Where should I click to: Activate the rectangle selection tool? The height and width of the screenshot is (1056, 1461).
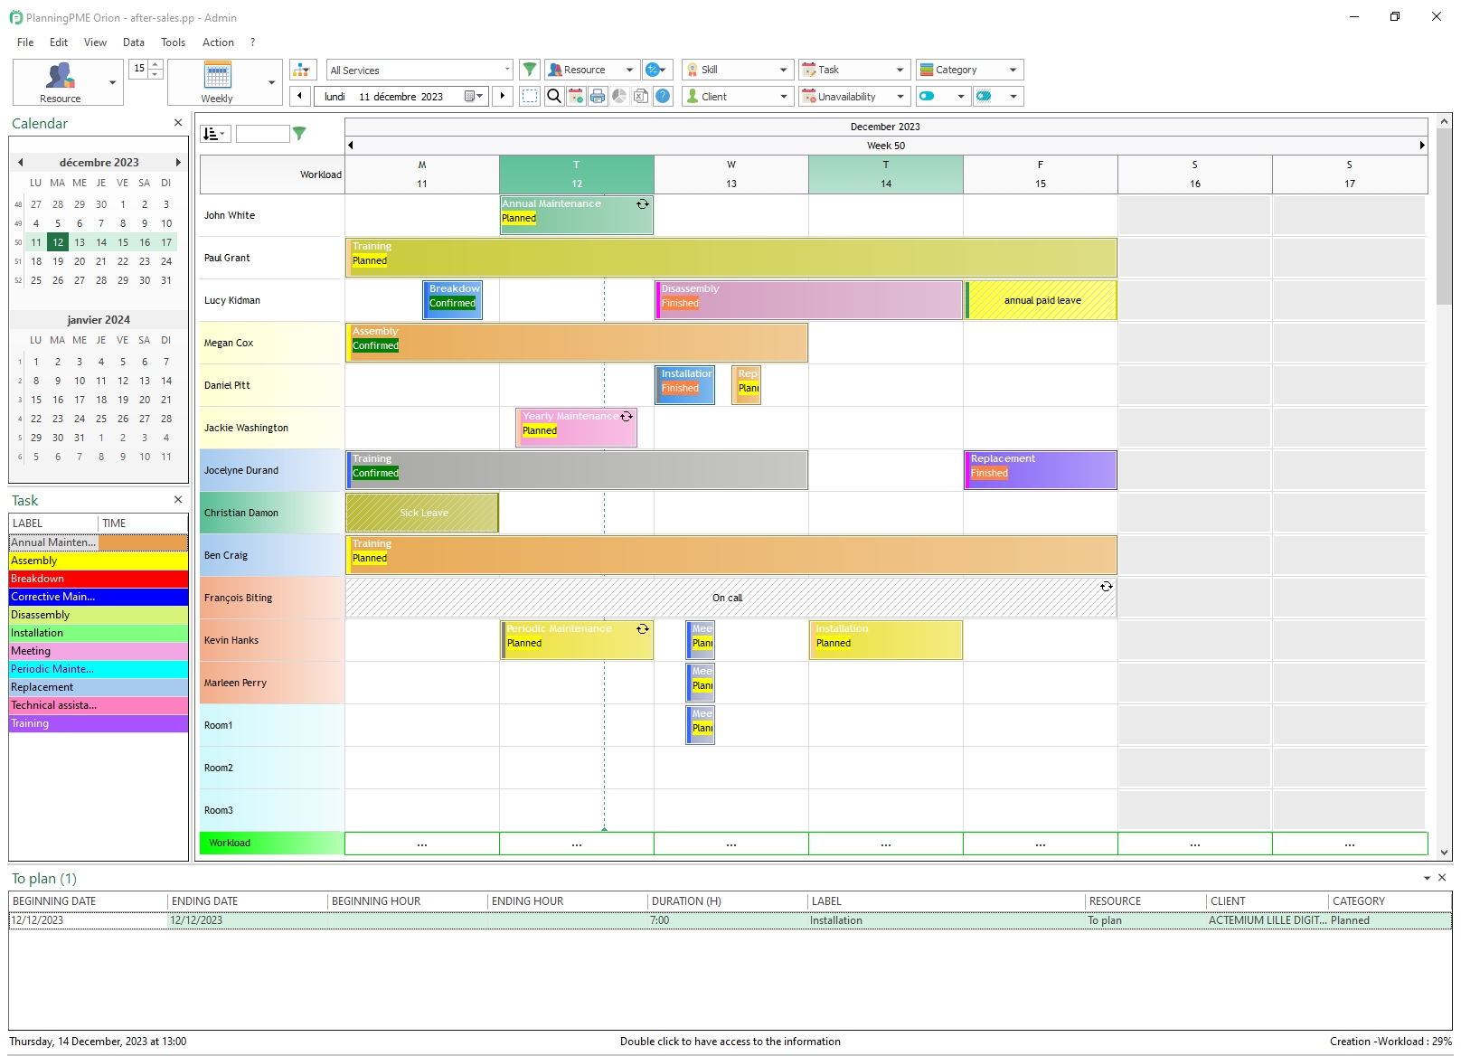[530, 96]
